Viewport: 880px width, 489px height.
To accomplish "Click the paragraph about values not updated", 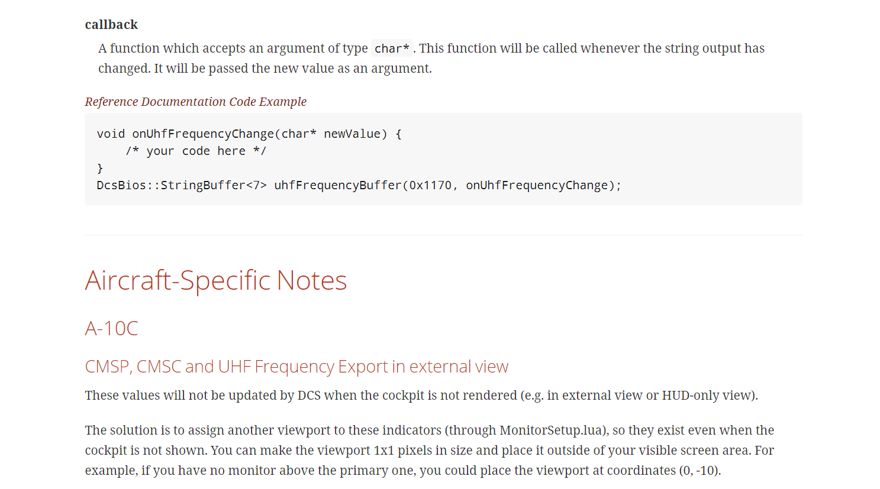I will 421,396.
